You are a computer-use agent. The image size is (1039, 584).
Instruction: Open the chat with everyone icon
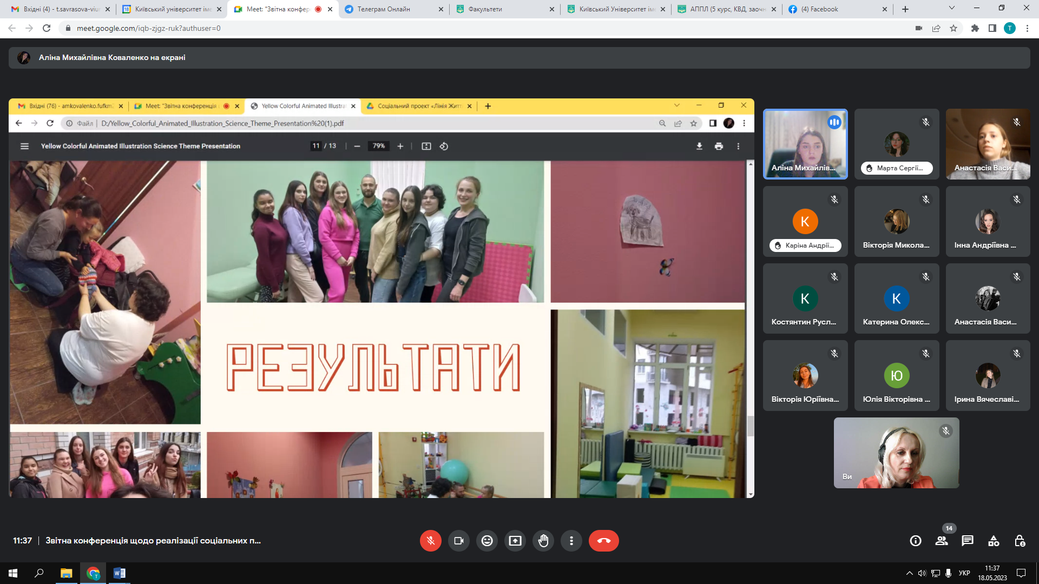(x=968, y=541)
